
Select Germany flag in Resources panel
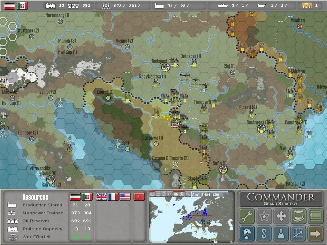click(x=75, y=197)
